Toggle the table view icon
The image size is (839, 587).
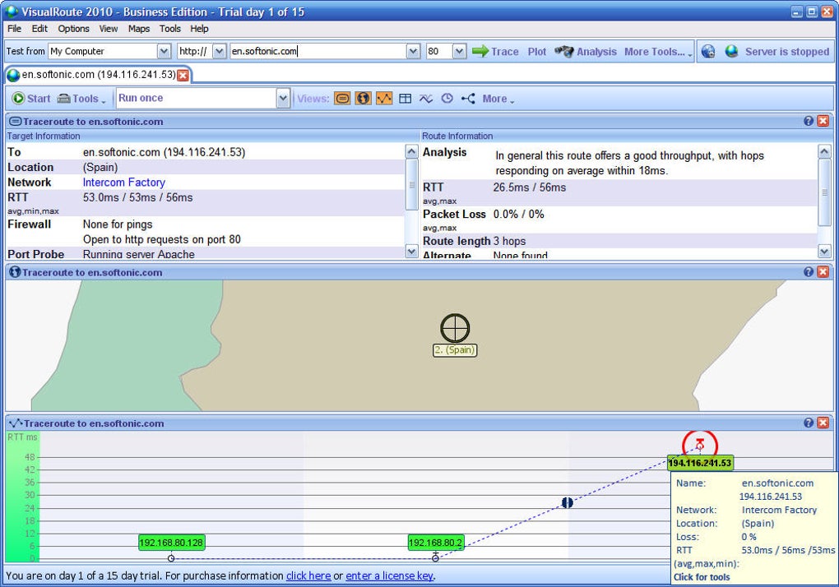405,99
